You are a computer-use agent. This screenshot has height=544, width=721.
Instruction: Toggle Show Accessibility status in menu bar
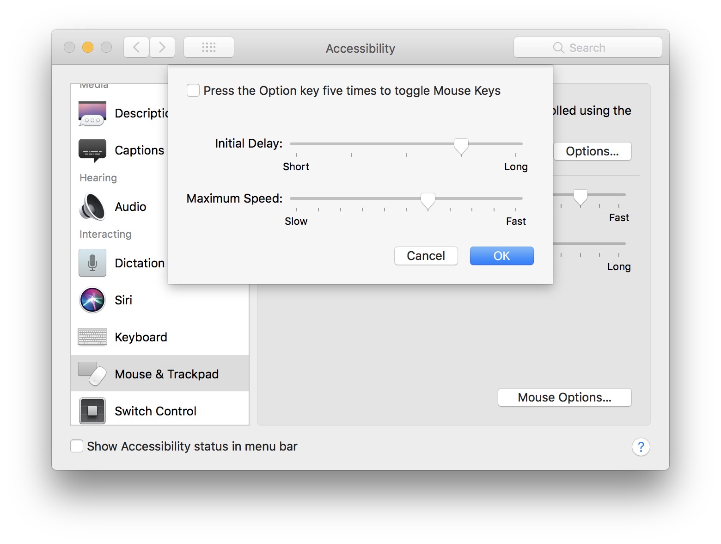click(77, 446)
